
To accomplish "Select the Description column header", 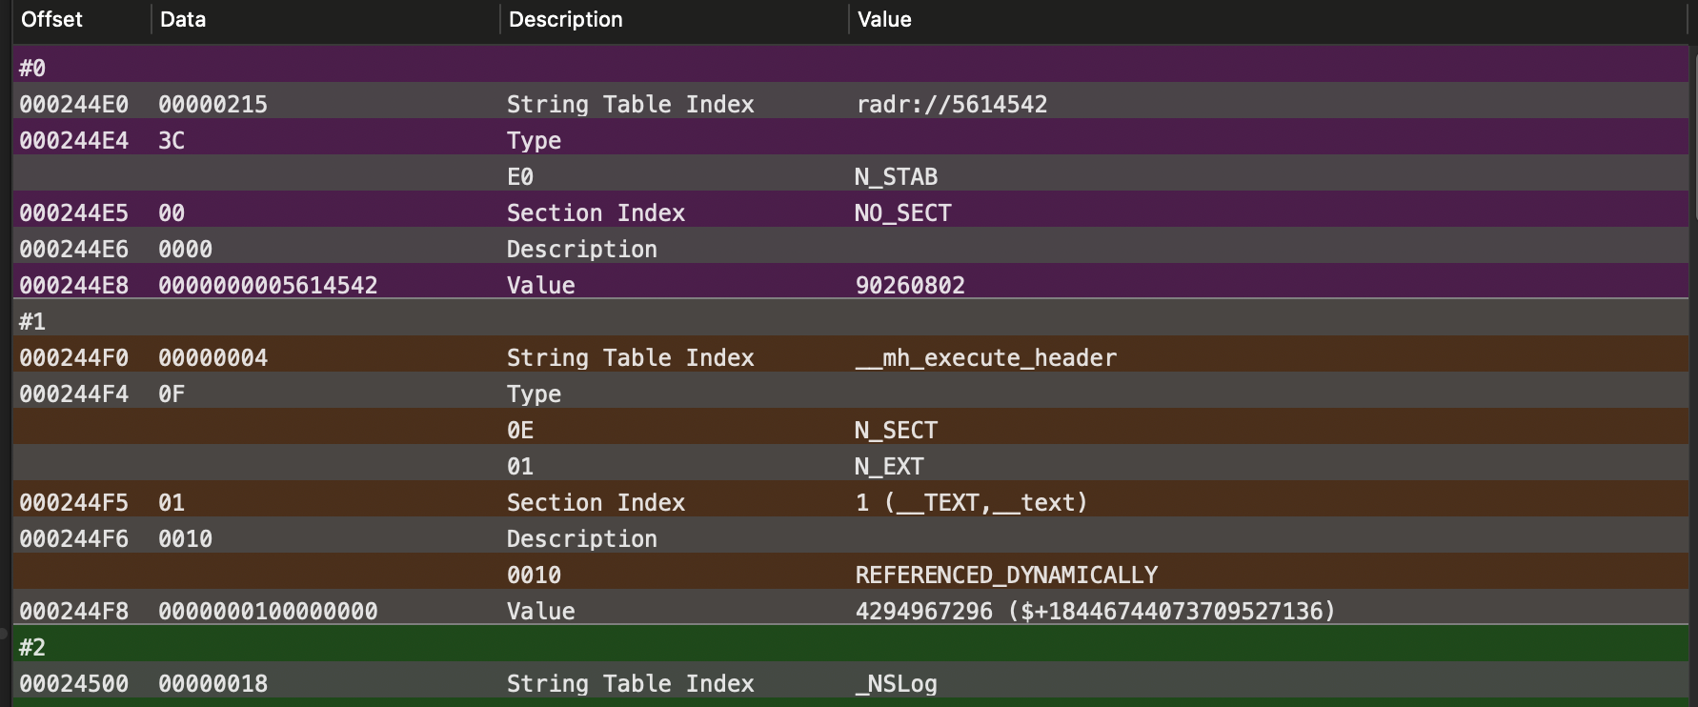I will tap(565, 19).
